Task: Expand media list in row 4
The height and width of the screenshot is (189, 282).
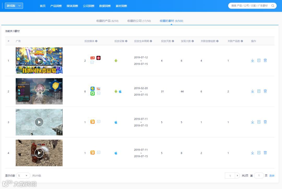Action: coord(99,152)
